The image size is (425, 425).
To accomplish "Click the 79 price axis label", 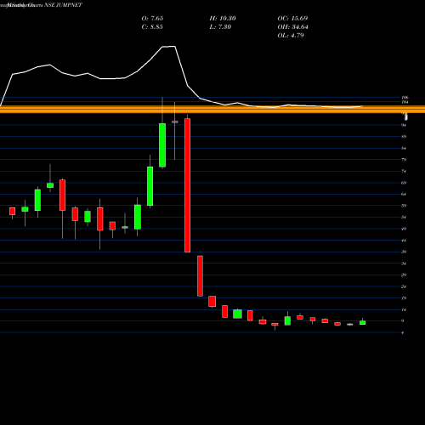I will pos(404,160).
